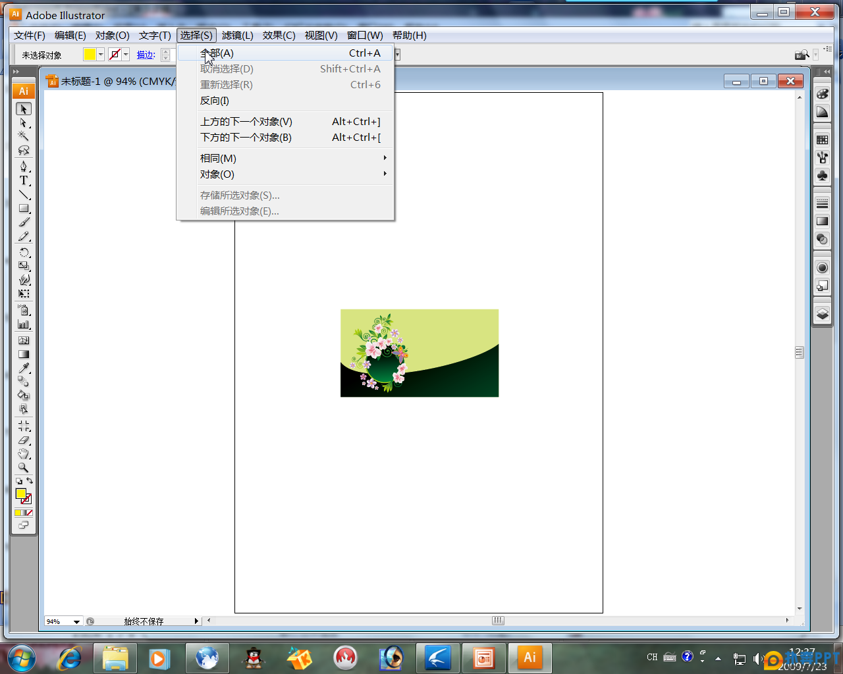Click the yellow fill swatch in control bar
Screen dimensions: 843x674
click(90, 55)
